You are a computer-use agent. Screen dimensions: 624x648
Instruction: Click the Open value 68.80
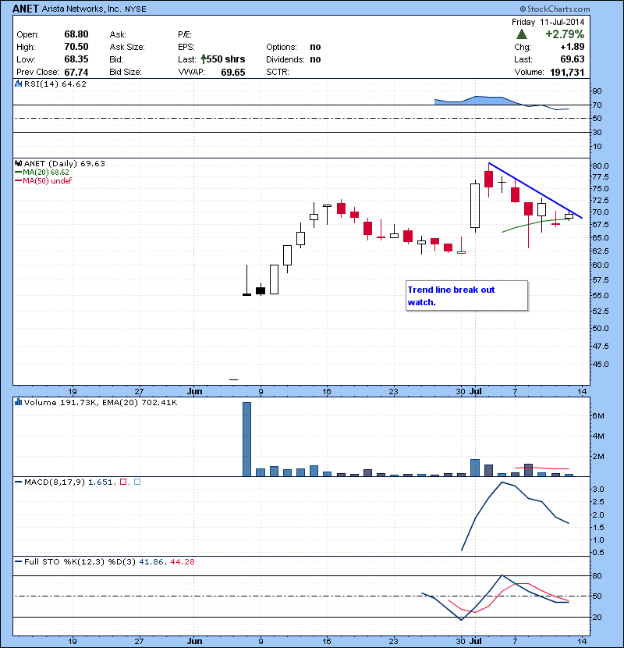tap(76, 34)
